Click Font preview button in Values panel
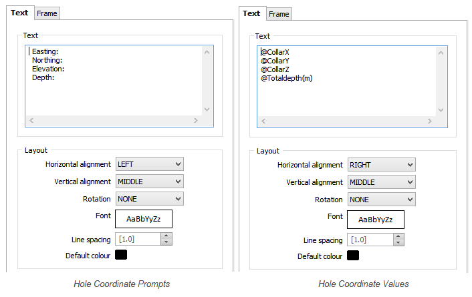472x297 pixels. point(376,220)
